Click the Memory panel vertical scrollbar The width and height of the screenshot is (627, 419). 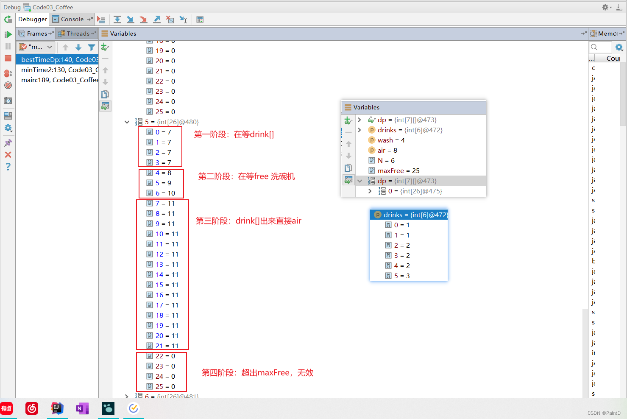[623, 93]
